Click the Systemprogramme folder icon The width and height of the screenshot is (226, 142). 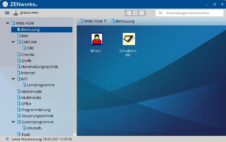click(19, 122)
